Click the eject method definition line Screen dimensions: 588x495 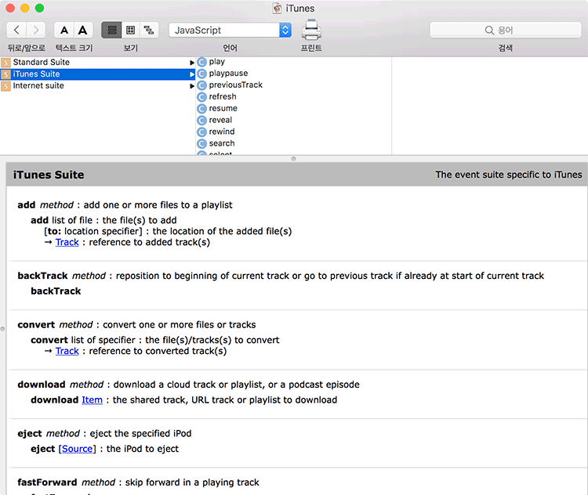click(x=104, y=434)
